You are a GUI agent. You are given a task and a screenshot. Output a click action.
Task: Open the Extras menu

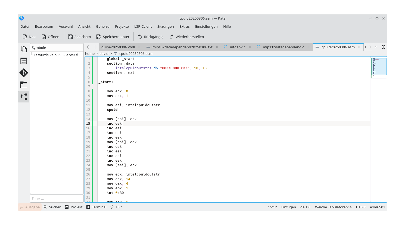tap(184, 26)
